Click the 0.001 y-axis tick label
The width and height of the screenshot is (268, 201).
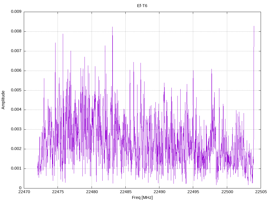16,169
